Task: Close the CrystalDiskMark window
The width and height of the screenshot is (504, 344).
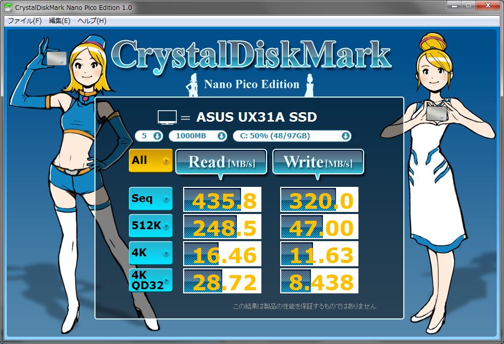Action: pyautogui.click(x=488, y=5)
